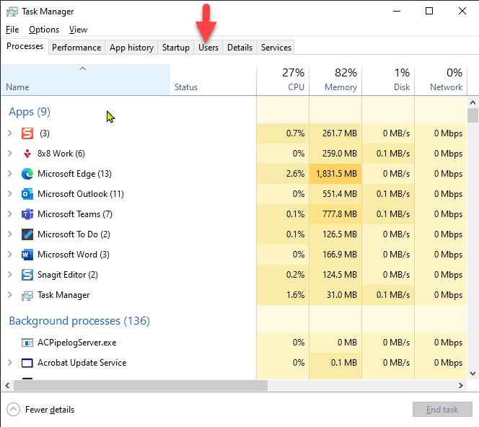
Task: Click the horizontal scrollbar thumb
Action: click(x=141, y=385)
